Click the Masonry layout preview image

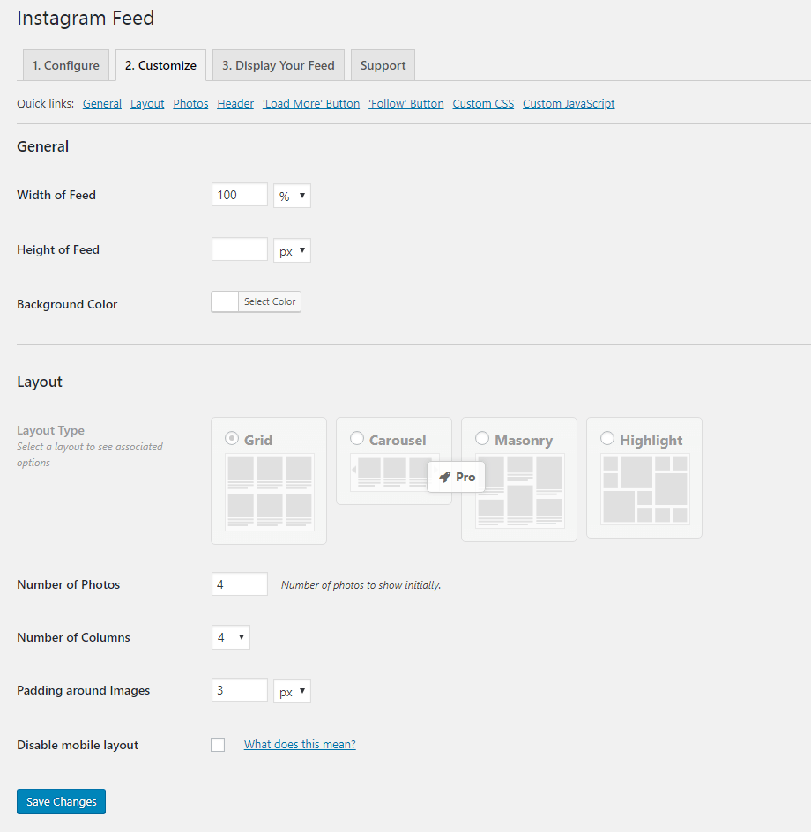coord(520,491)
